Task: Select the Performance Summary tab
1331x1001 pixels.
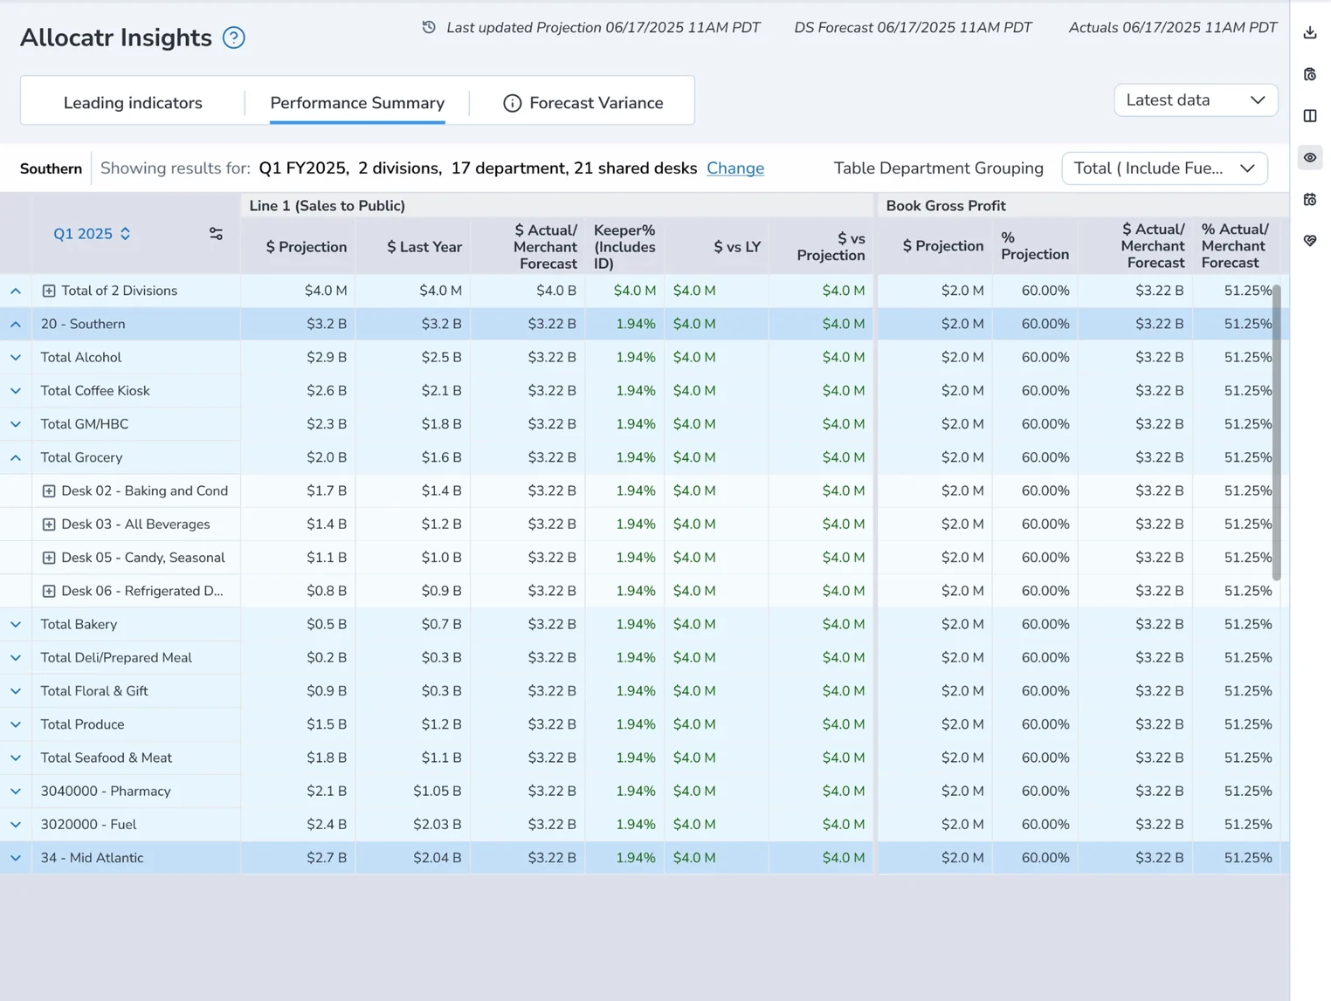Action: (x=357, y=103)
